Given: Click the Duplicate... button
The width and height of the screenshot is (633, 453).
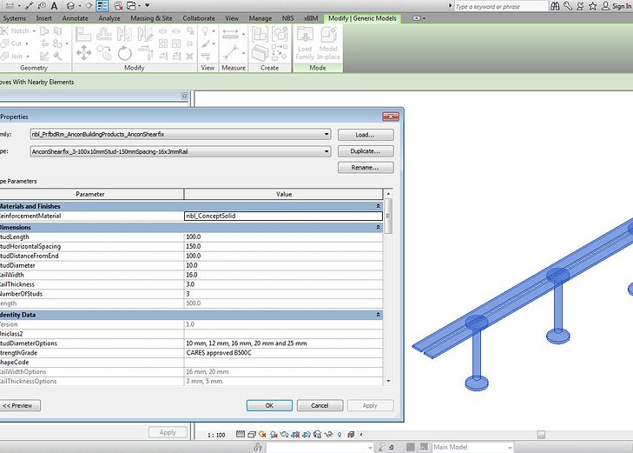Looking at the screenshot, I should (365, 151).
